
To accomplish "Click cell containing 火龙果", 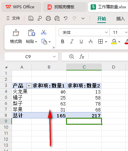I will point(22,91).
